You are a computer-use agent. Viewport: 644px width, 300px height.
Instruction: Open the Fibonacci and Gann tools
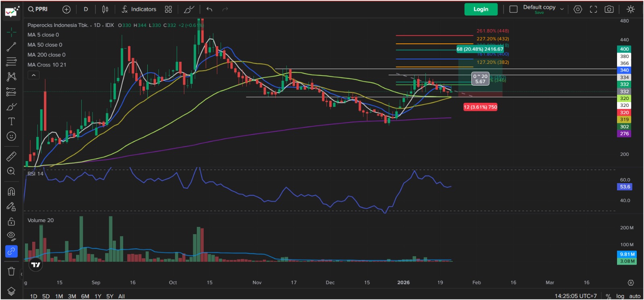(x=11, y=61)
